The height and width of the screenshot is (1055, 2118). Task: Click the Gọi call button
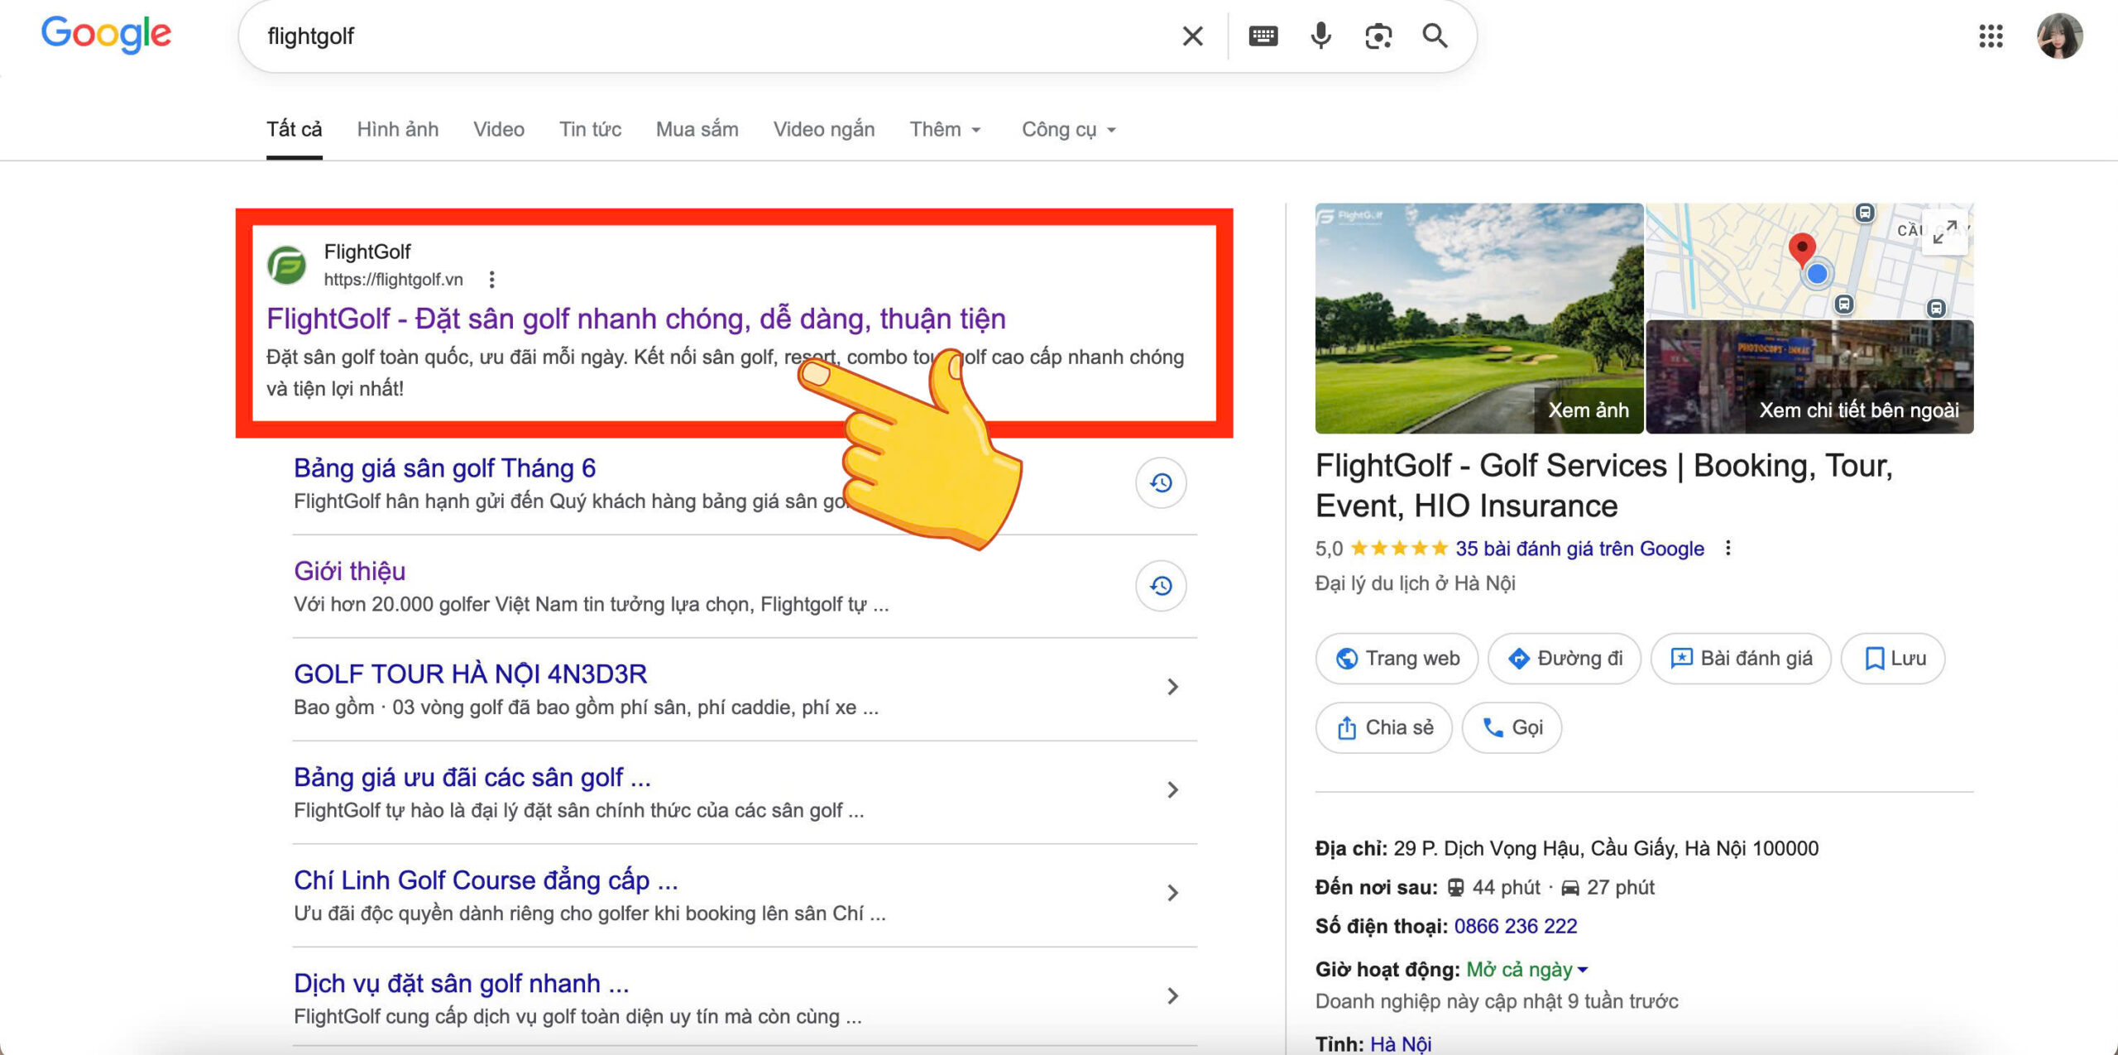[x=1512, y=728]
